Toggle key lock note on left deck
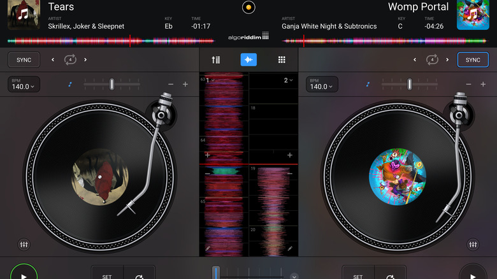The image size is (497, 279). tap(70, 84)
